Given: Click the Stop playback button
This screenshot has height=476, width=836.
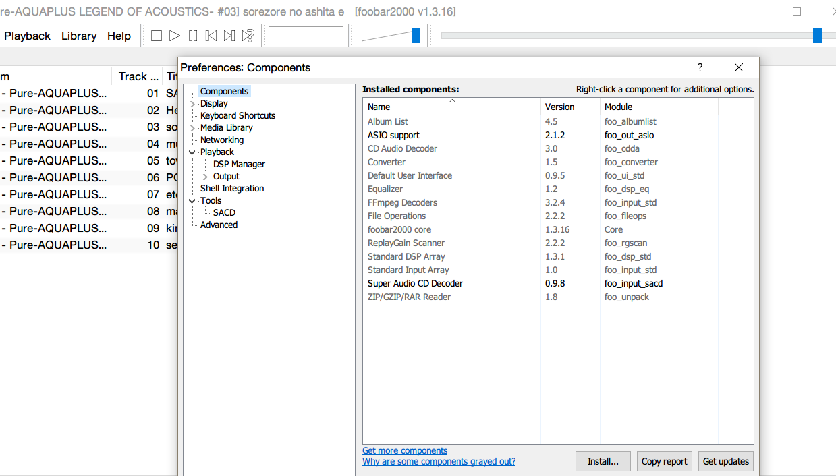Looking at the screenshot, I should 157,36.
